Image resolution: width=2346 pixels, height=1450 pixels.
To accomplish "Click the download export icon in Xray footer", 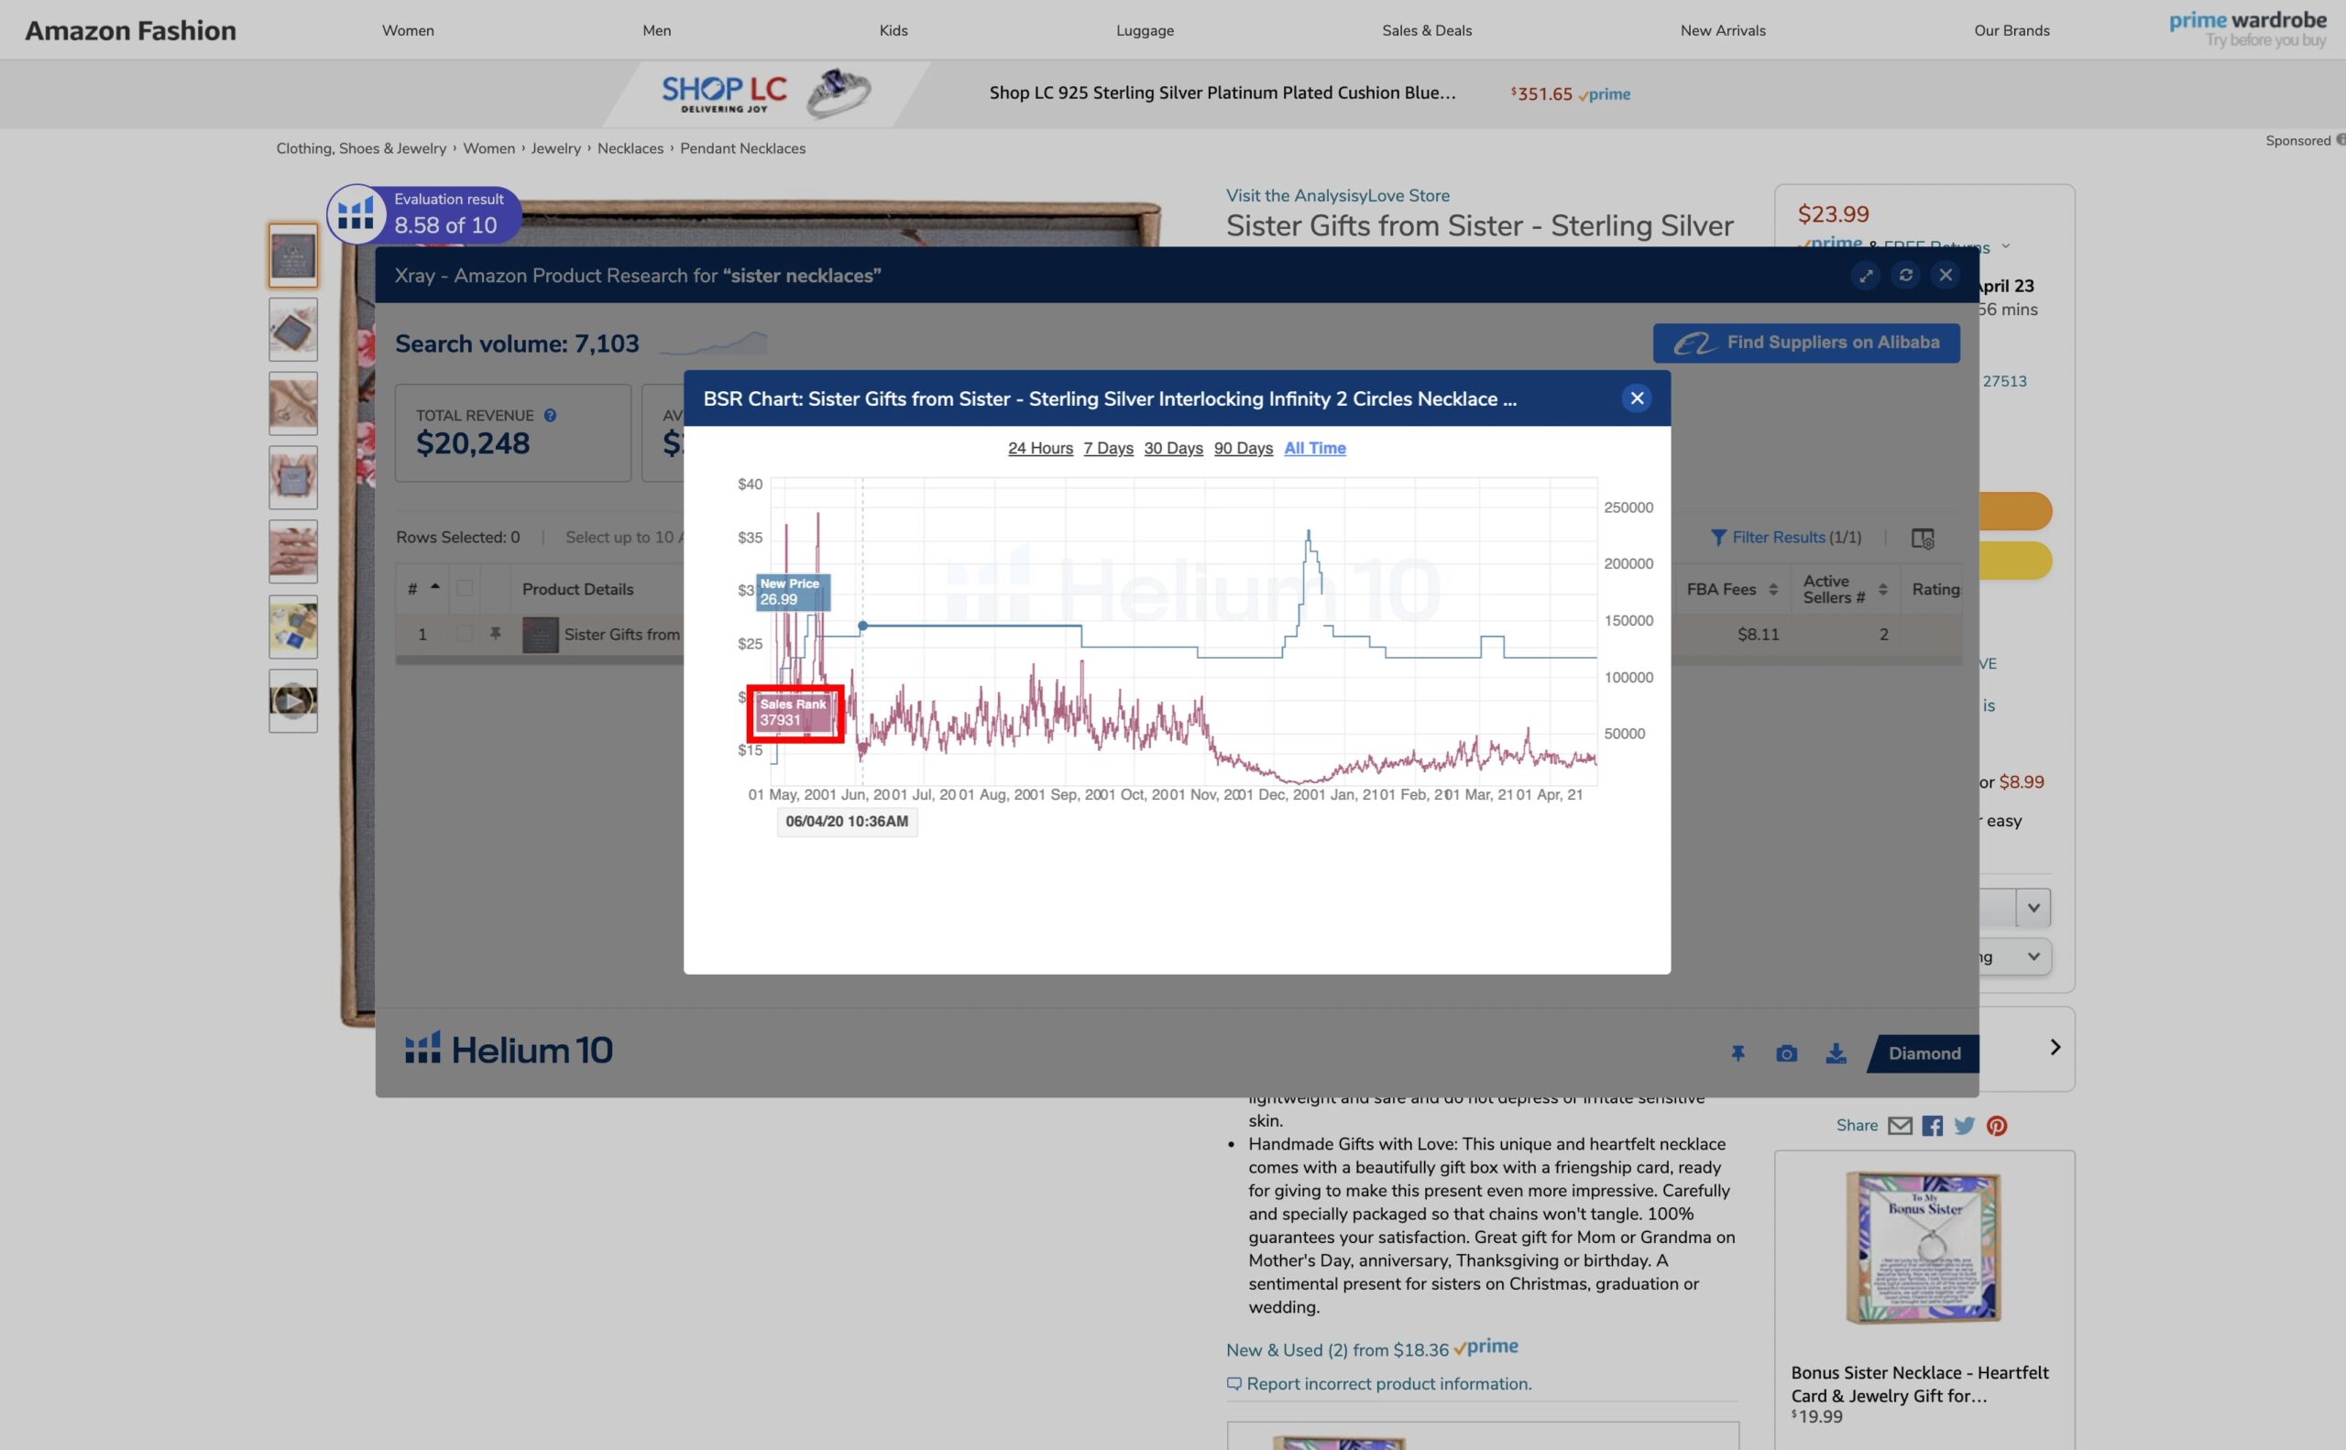I will (x=1835, y=1054).
